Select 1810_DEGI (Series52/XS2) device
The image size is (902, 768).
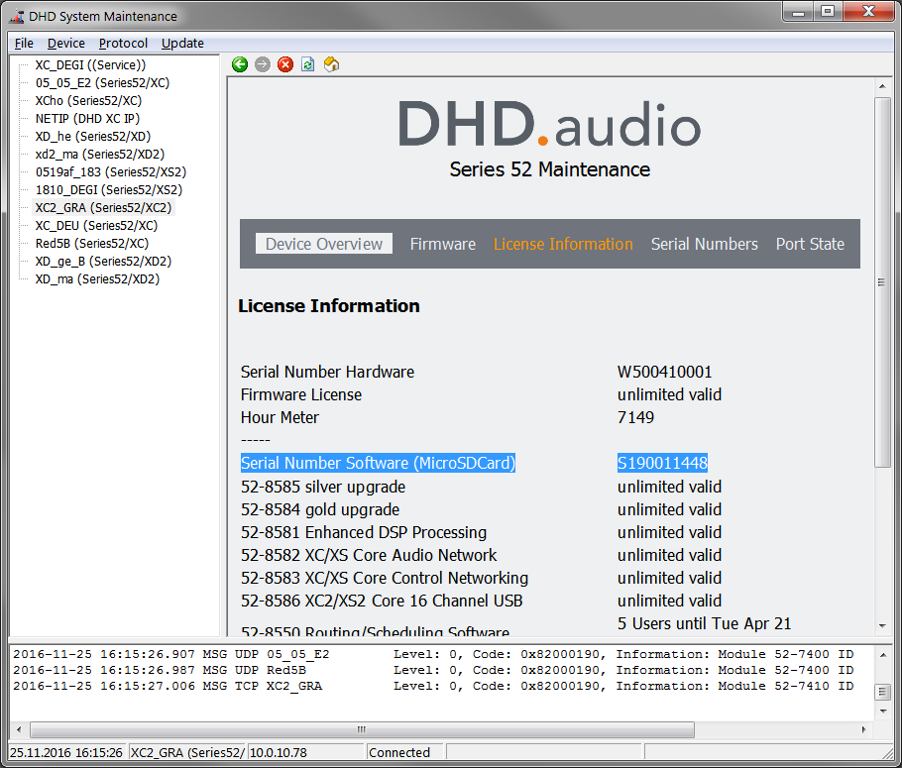[x=109, y=190]
